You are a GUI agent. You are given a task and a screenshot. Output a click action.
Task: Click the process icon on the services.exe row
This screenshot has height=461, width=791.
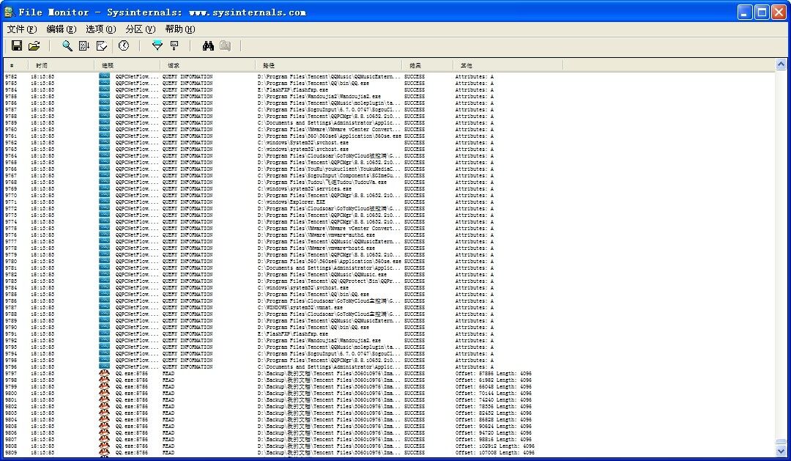105,189
